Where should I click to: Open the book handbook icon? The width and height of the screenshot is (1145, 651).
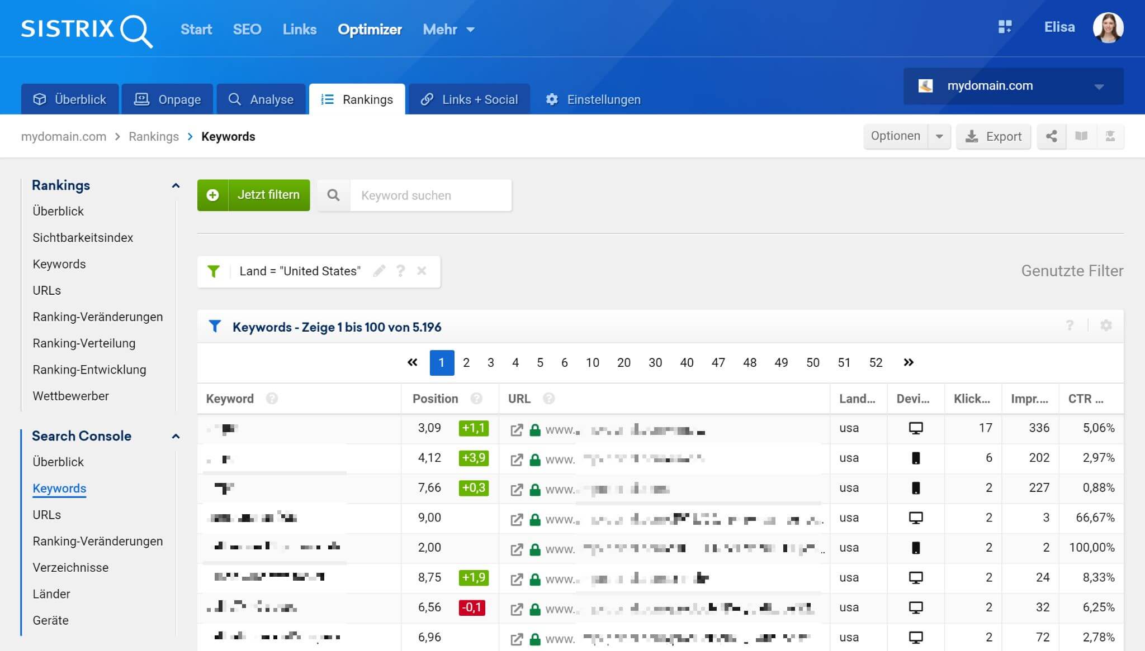pos(1081,136)
